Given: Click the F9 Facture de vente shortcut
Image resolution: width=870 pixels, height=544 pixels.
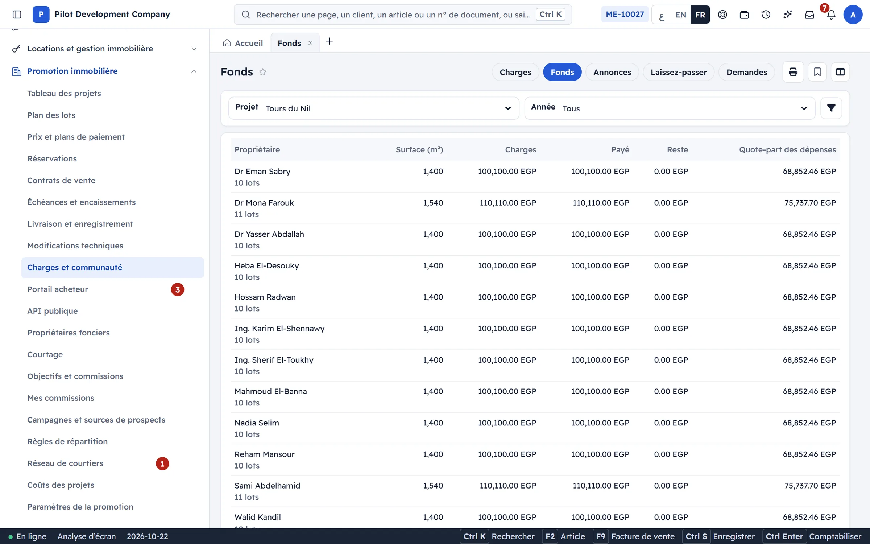Looking at the screenshot, I should coord(634,536).
